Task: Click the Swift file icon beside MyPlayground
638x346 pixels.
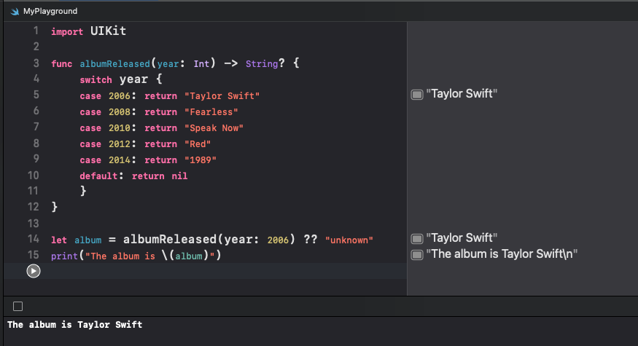Action: tap(15, 12)
